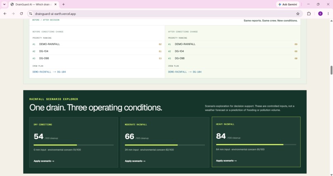Viewport: 333px width, 176px height.
Task: Click the after crew plan route text
Action: [x=185, y=72]
